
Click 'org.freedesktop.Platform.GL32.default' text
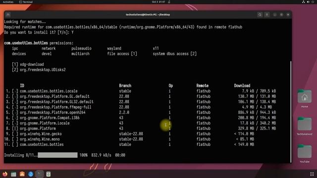56,102
